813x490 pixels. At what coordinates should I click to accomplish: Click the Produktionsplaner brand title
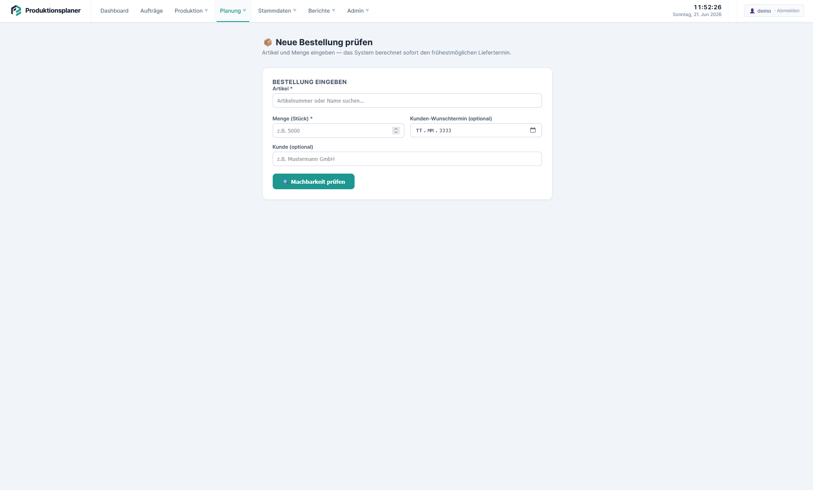53,11
